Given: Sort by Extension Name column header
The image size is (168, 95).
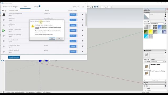Looking at the screenshot, I should pyautogui.click(x=13, y=11).
